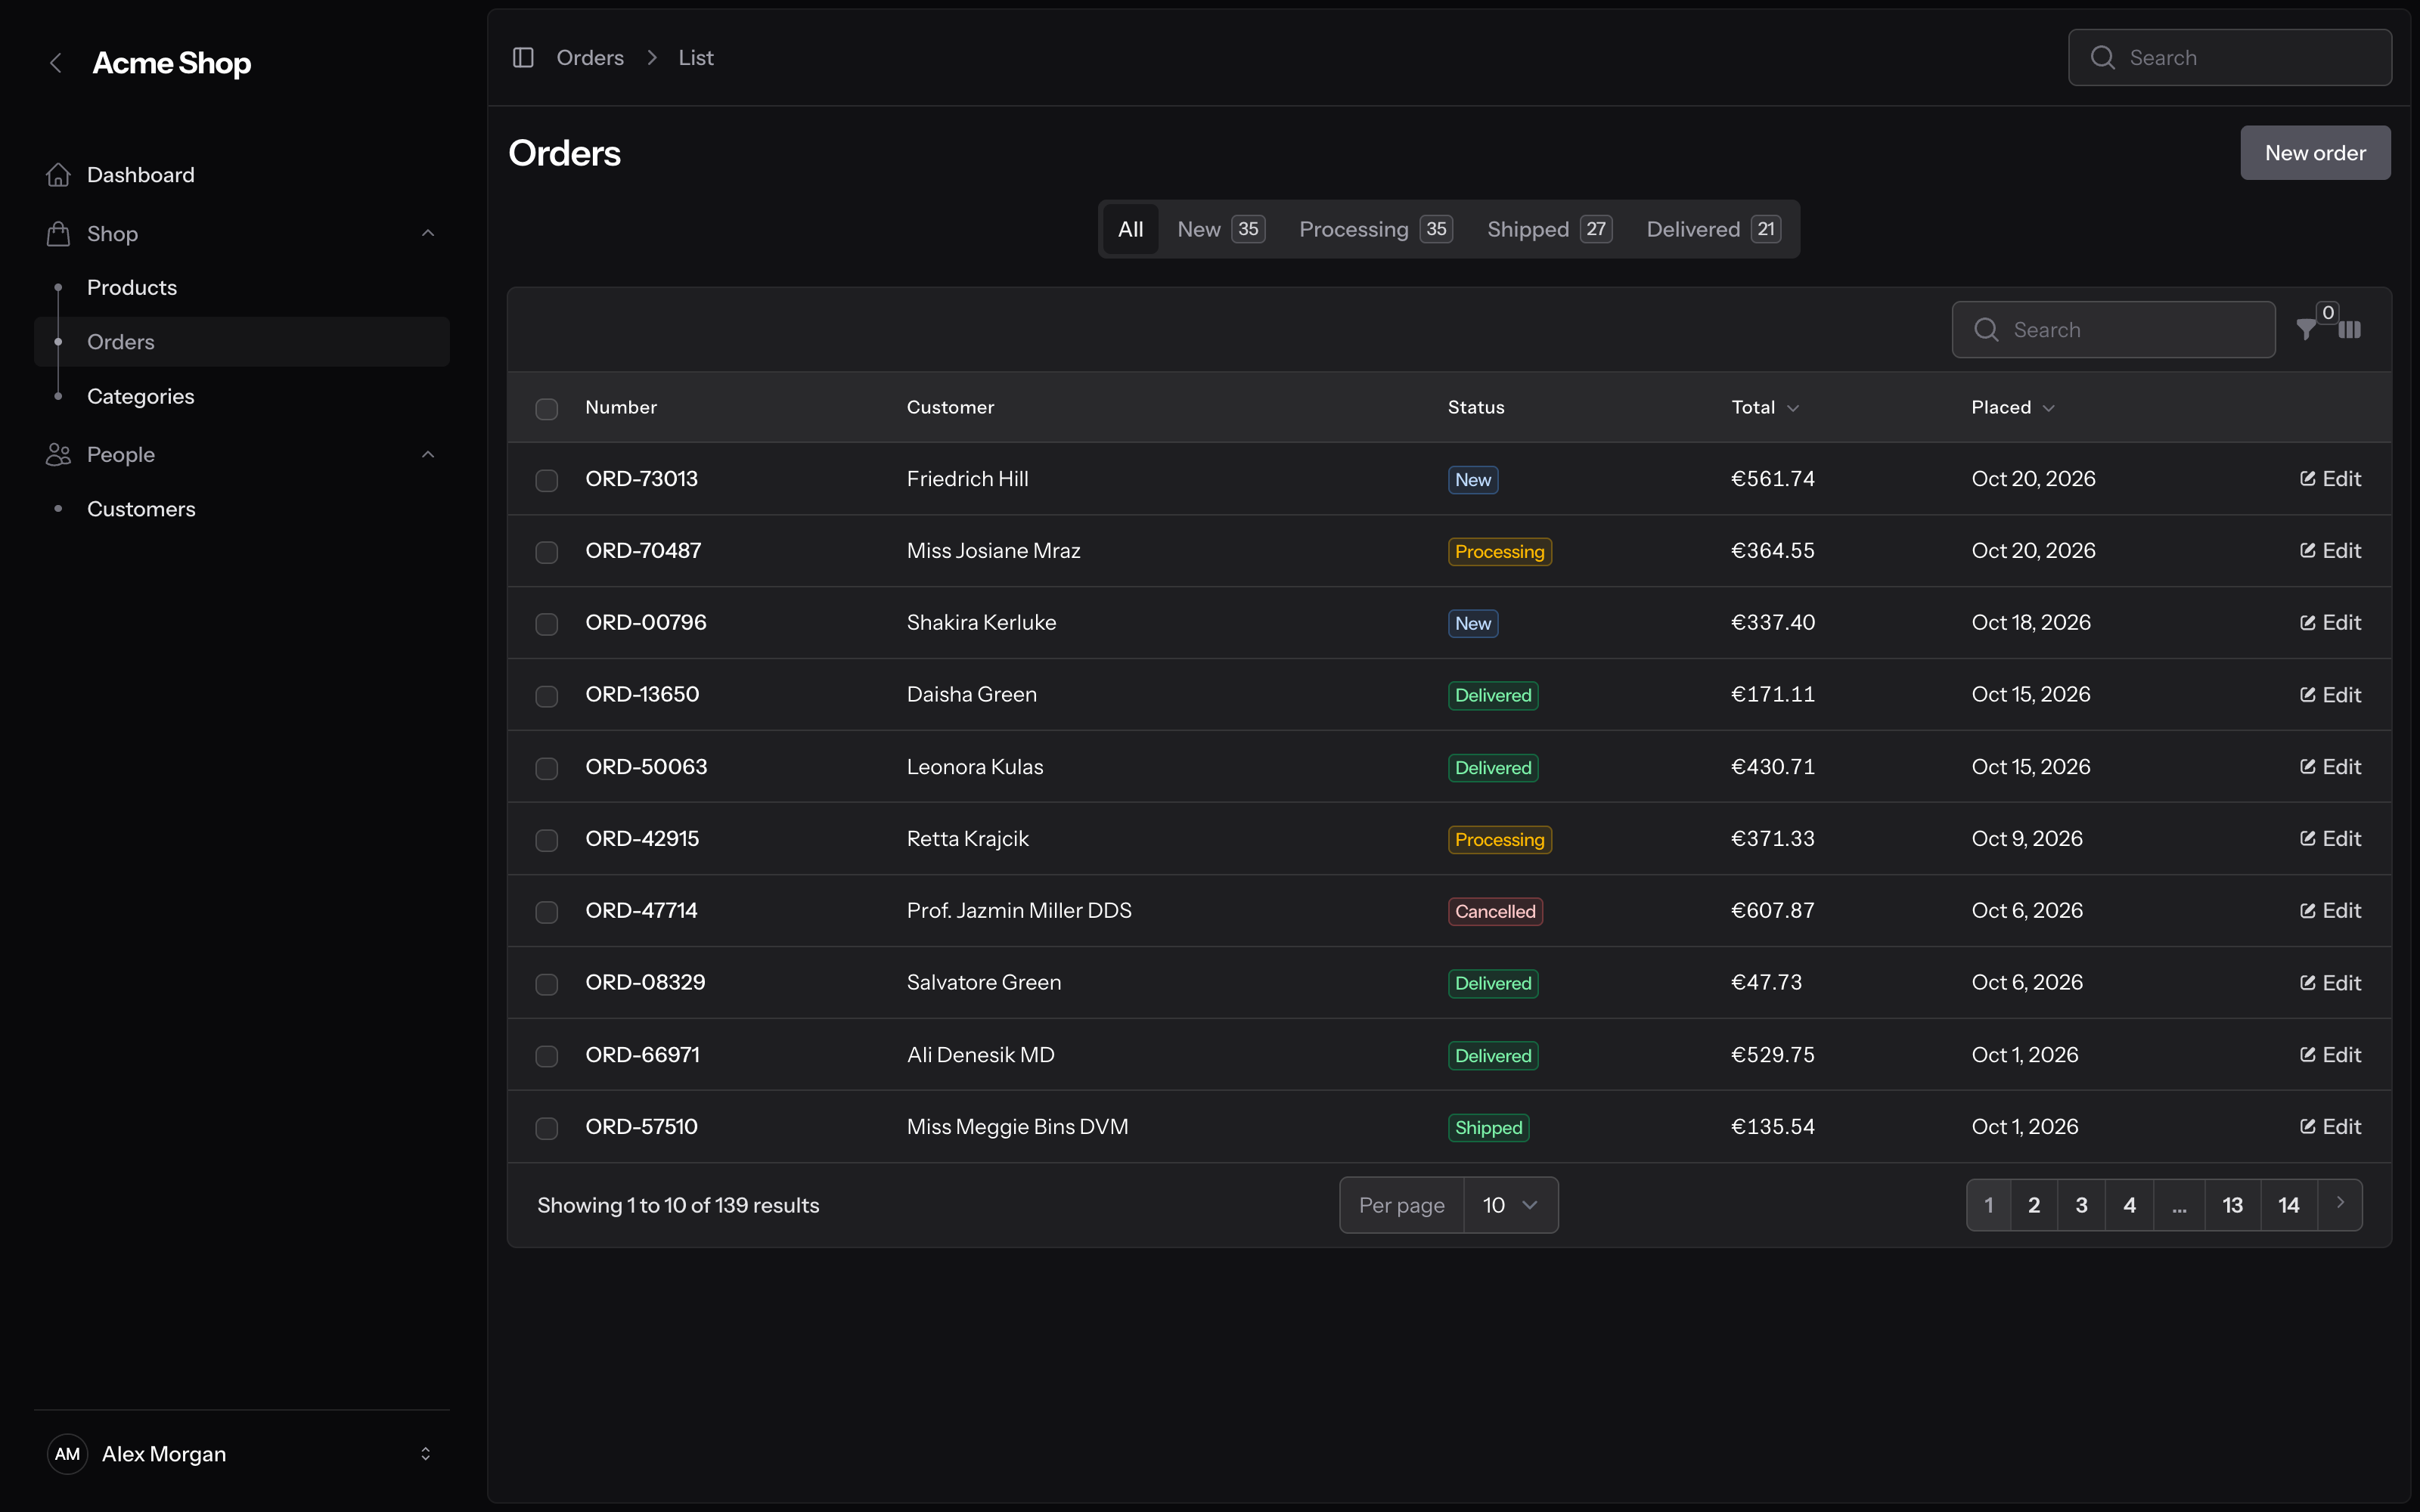Open the Dashboard home icon
The image size is (2420, 1512).
pos(58,175)
